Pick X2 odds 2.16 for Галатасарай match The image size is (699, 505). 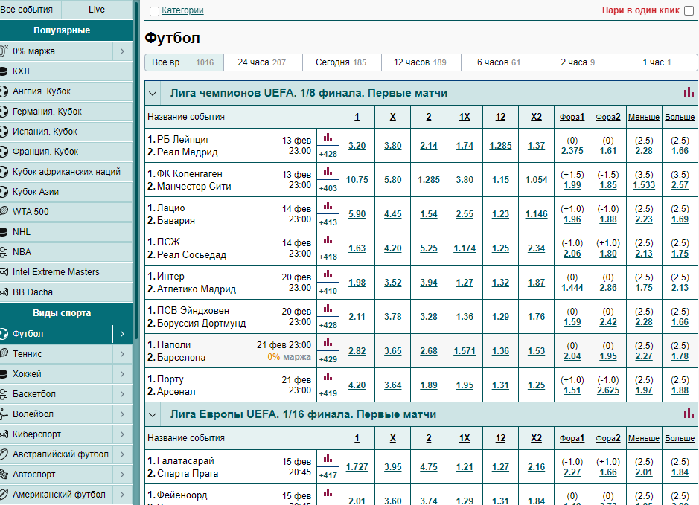[536, 467]
